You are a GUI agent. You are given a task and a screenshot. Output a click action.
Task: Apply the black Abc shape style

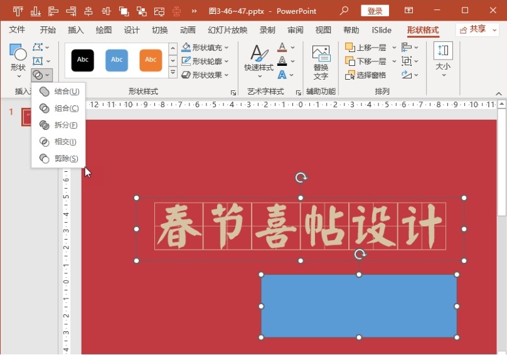(x=83, y=60)
